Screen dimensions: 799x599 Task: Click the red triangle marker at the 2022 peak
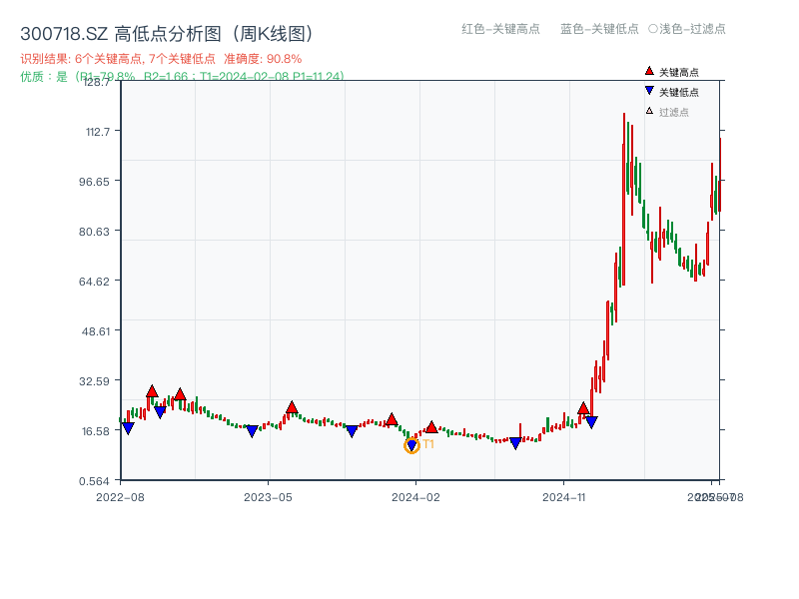152,393
